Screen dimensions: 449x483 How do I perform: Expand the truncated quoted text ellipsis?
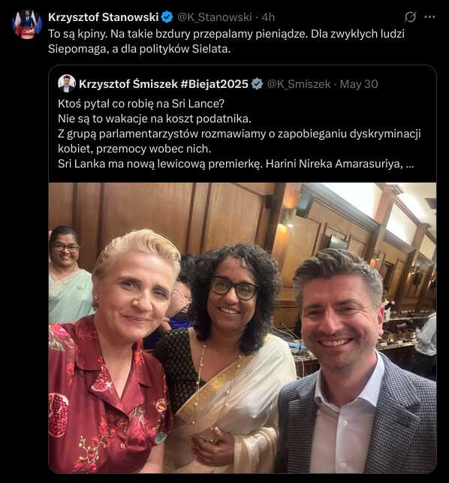coord(410,164)
